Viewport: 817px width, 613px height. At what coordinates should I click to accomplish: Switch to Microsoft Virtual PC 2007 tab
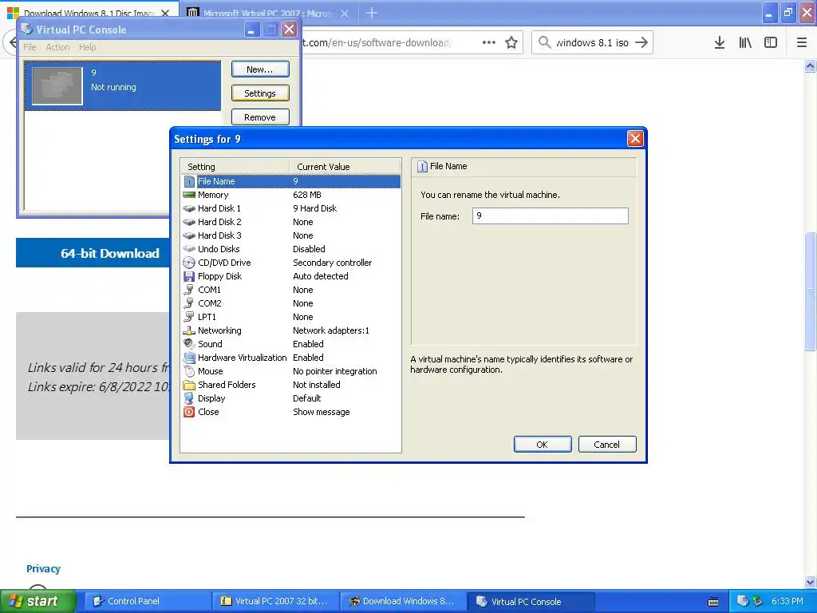(268, 13)
